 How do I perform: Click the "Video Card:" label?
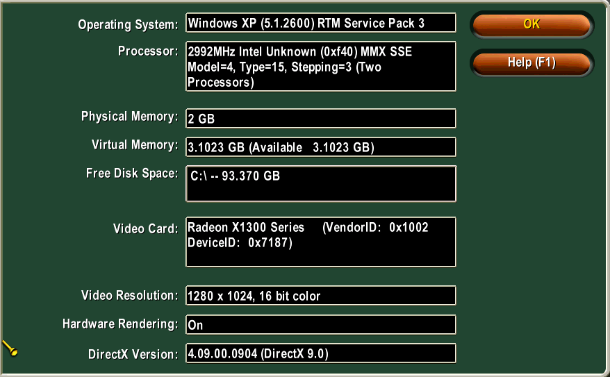click(x=145, y=228)
